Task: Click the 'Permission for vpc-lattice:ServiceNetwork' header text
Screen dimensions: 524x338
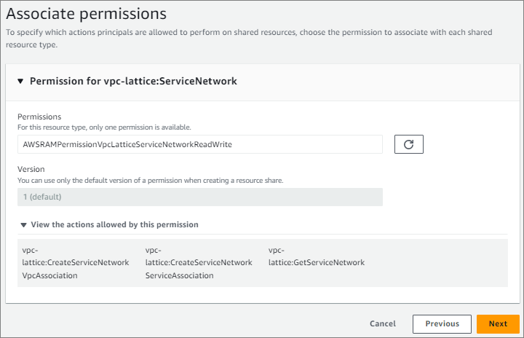Action: (x=133, y=82)
